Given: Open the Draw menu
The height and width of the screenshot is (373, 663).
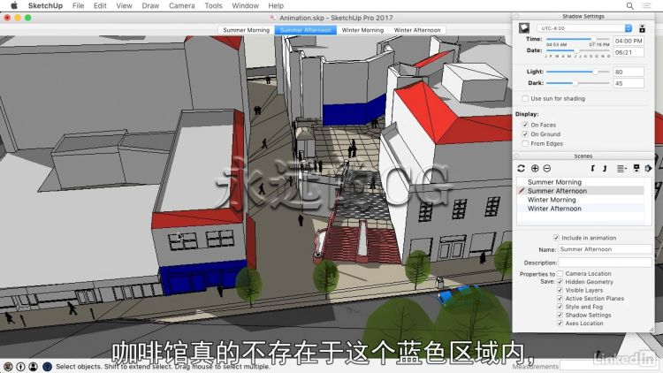Looking at the screenshot, I should (150, 5).
